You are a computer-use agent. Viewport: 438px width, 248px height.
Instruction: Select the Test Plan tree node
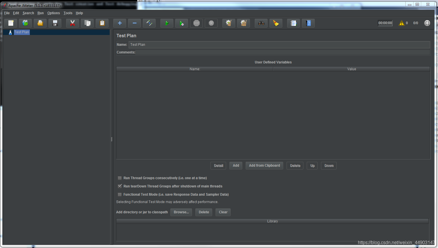(22, 32)
